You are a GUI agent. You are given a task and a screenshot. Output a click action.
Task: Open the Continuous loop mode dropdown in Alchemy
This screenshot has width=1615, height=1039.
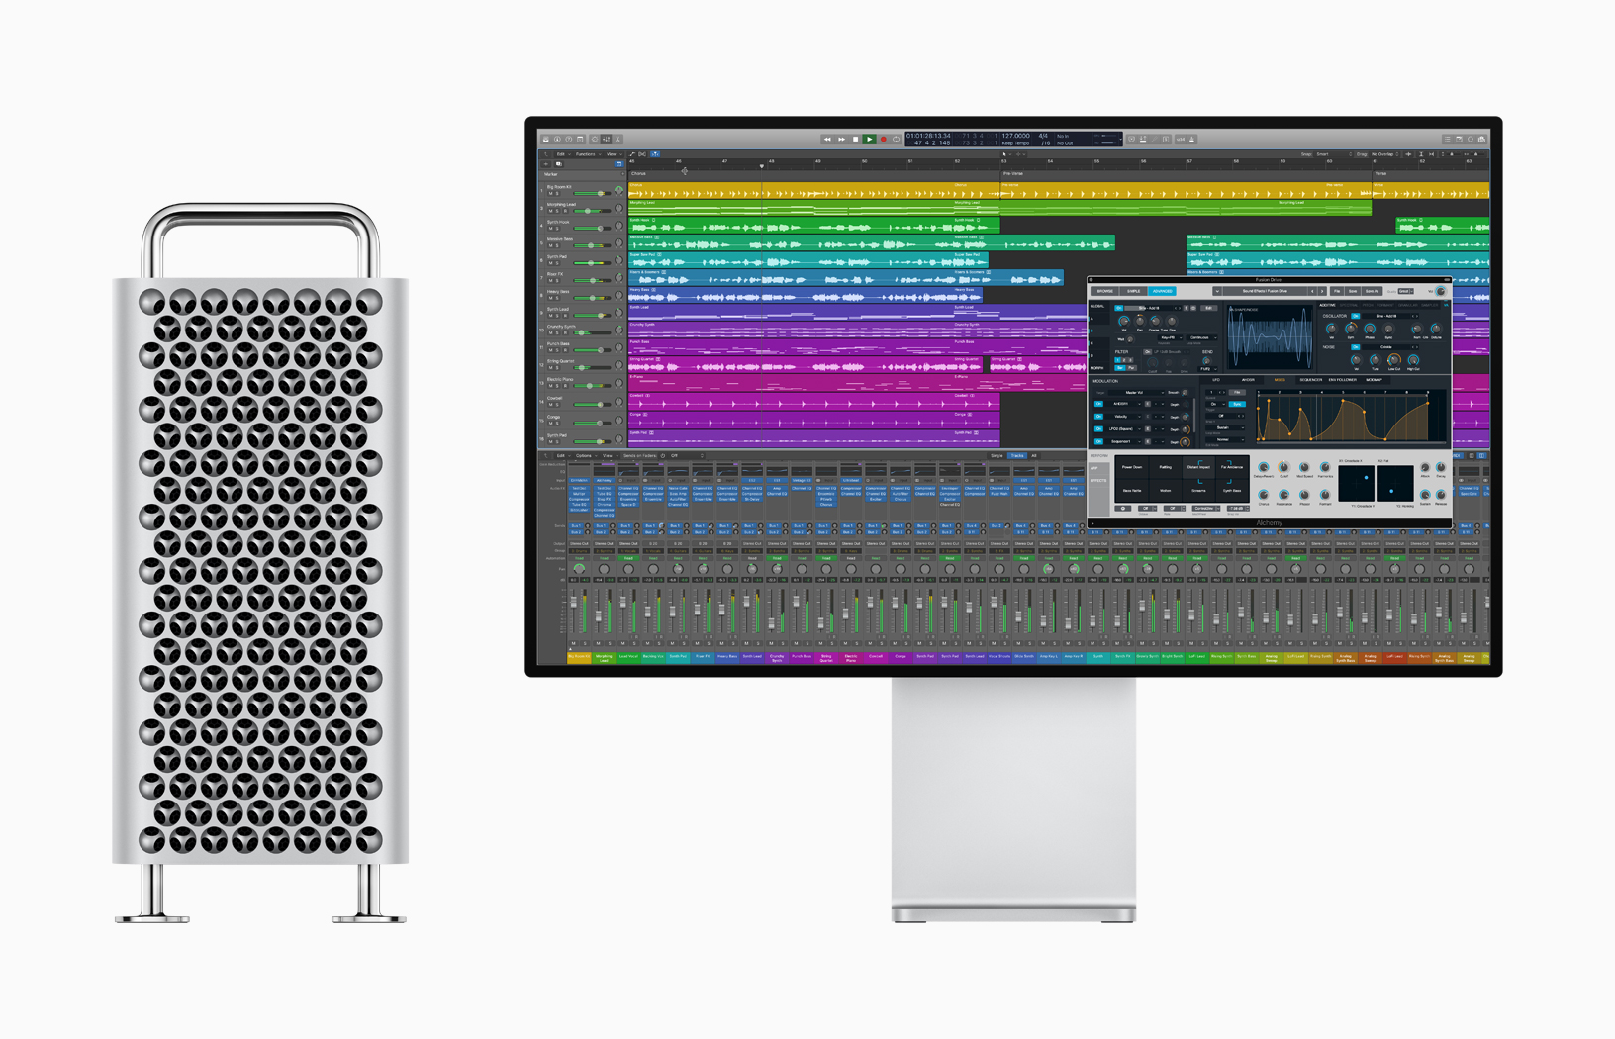pyautogui.click(x=1200, y=337)
